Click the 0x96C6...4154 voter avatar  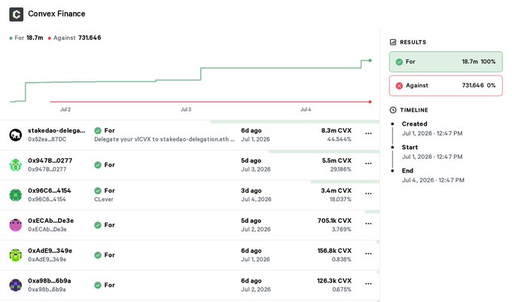click(15, 195)
